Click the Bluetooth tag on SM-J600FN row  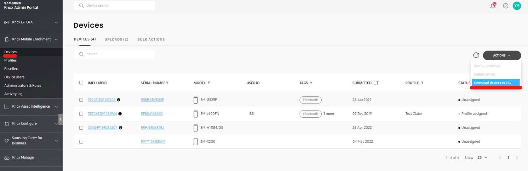pyautogui.click(x=310, y=114)
